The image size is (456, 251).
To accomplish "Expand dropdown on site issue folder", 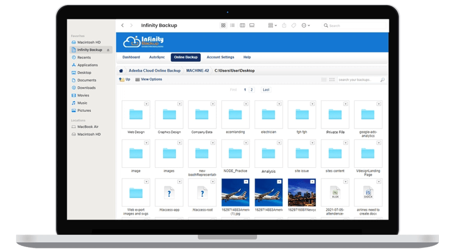I will pos(312,143).
